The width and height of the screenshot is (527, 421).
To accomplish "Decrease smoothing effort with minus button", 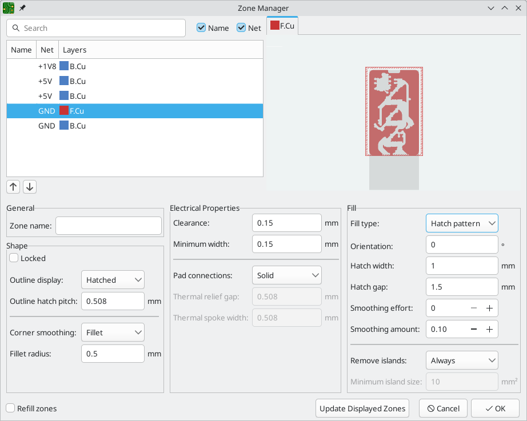I will point(473,308).
